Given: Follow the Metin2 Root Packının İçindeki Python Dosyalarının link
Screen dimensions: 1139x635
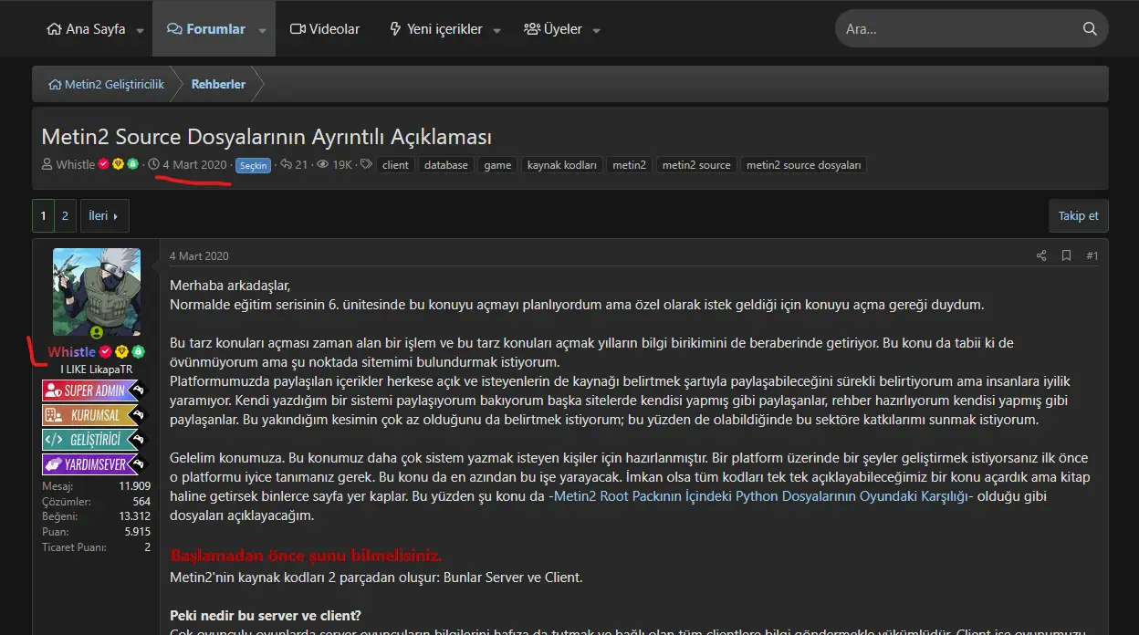Looking at the screenshot, I should 761,496.
